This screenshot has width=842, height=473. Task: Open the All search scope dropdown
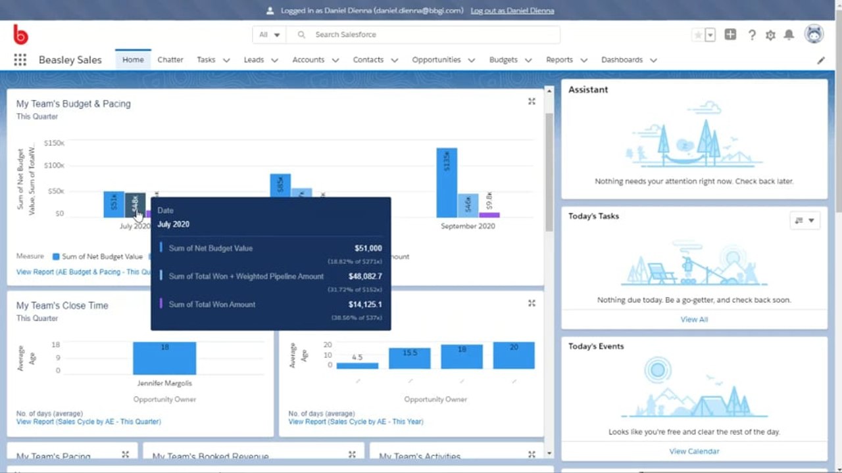269,35
